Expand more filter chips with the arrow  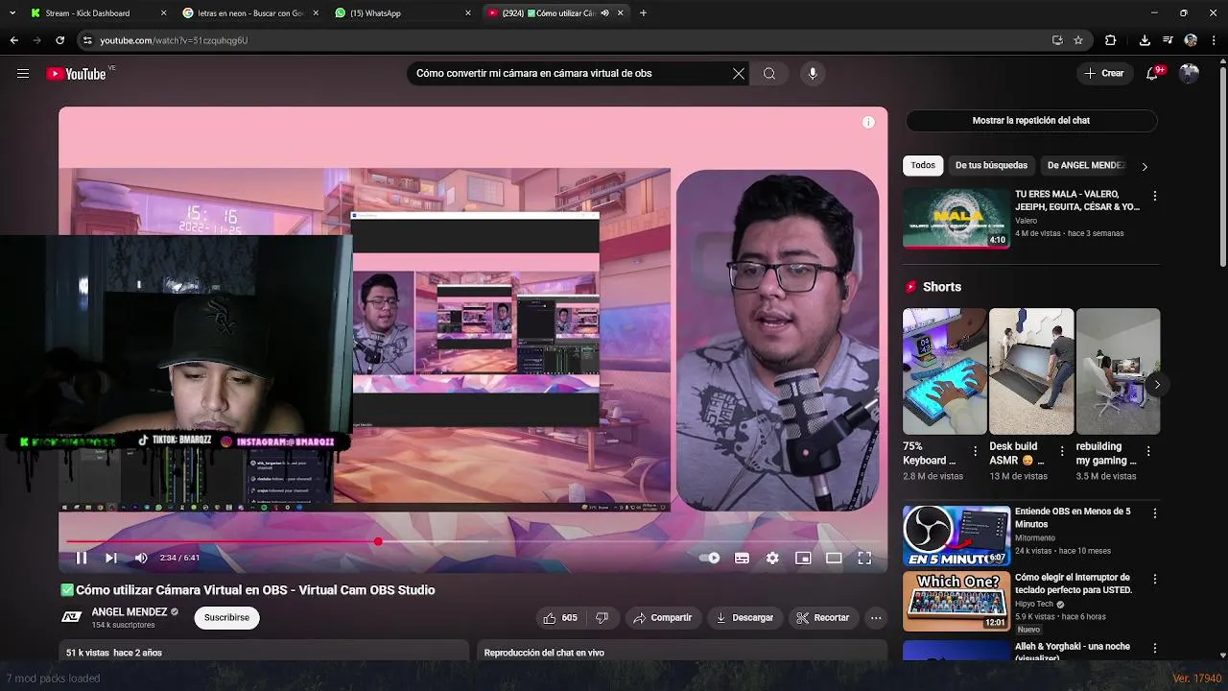coord(1144,166)
